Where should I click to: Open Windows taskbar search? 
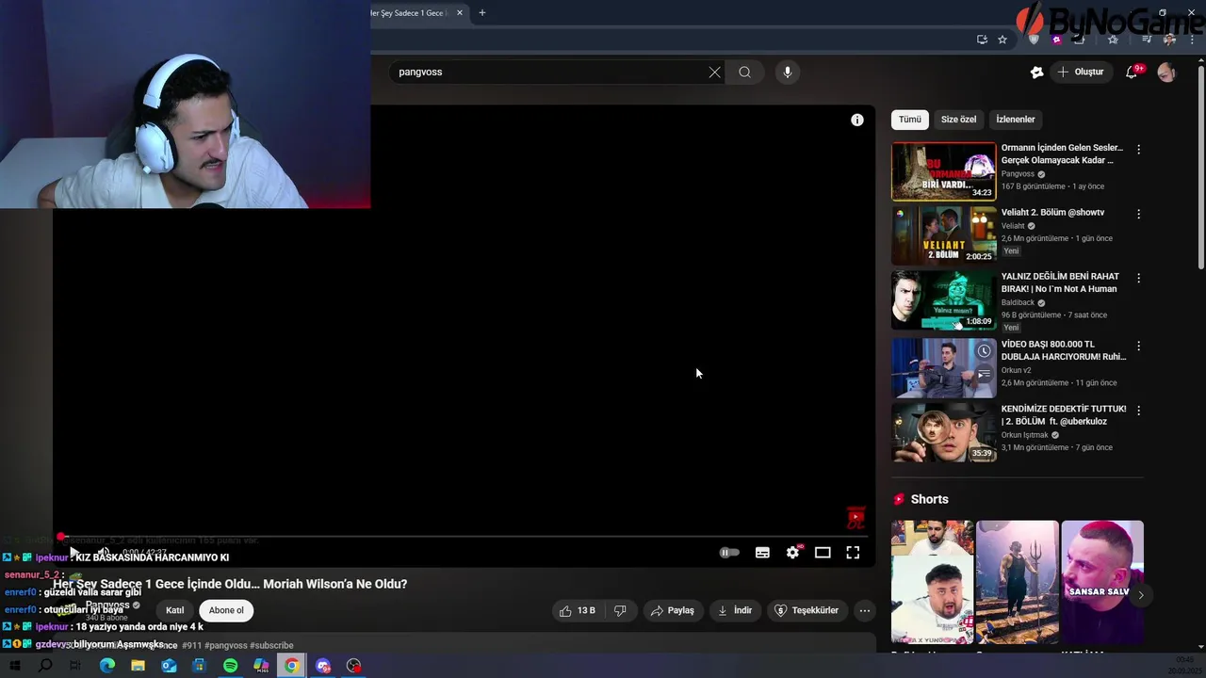[45, 666]
